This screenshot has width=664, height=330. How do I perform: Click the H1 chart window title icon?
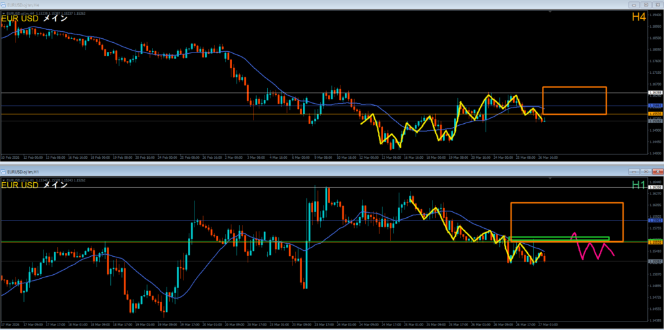[3, 171]
